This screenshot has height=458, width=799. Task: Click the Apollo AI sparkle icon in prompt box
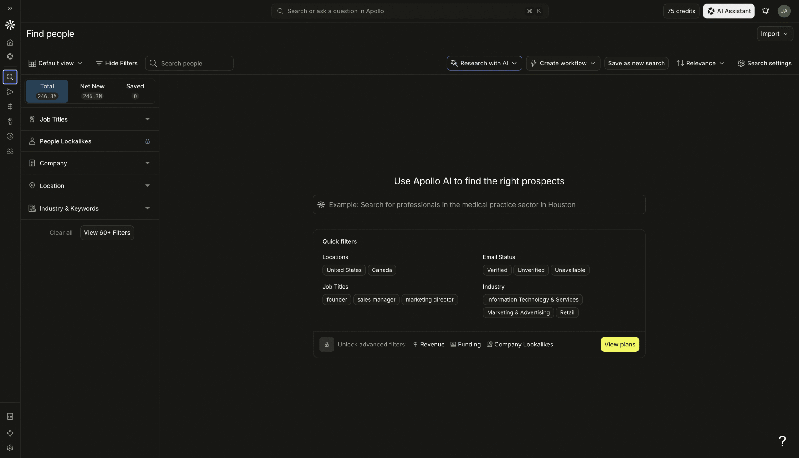pyautogui.click(x=321, y=204)
